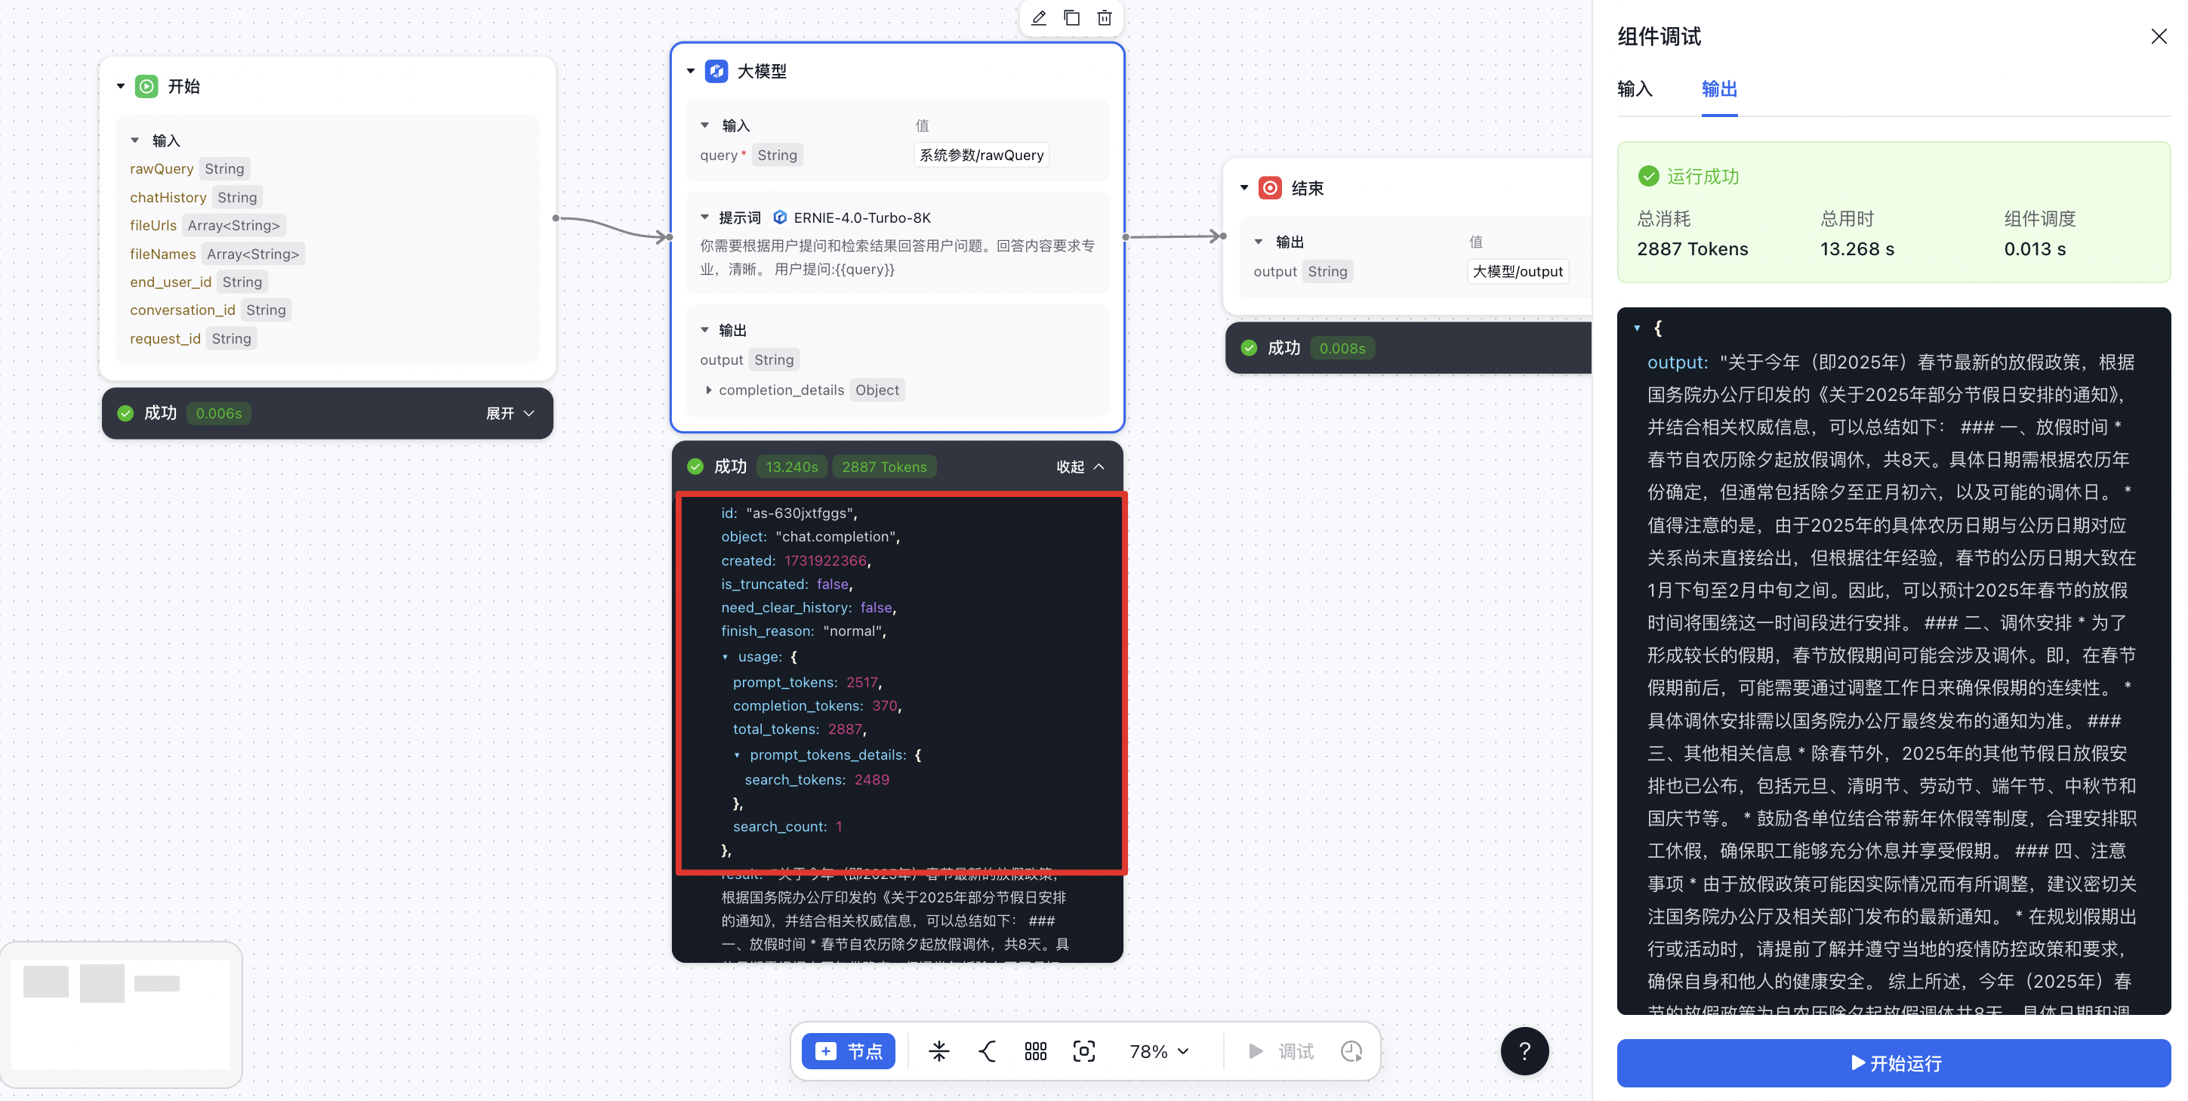The height and width of the screenshot is (1101, 2188).
Task: Click the prompt text in 提示词 section
Action: pos(897,258)
